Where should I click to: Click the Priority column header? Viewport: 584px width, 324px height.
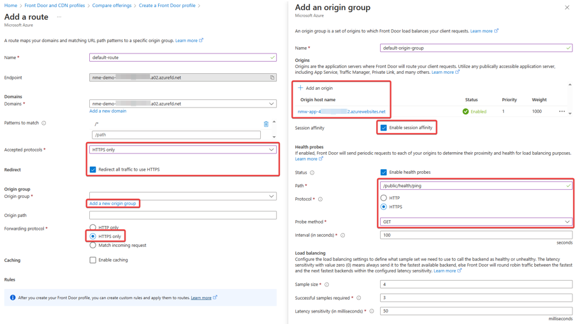pyautogui.click(x=509, y=100)
